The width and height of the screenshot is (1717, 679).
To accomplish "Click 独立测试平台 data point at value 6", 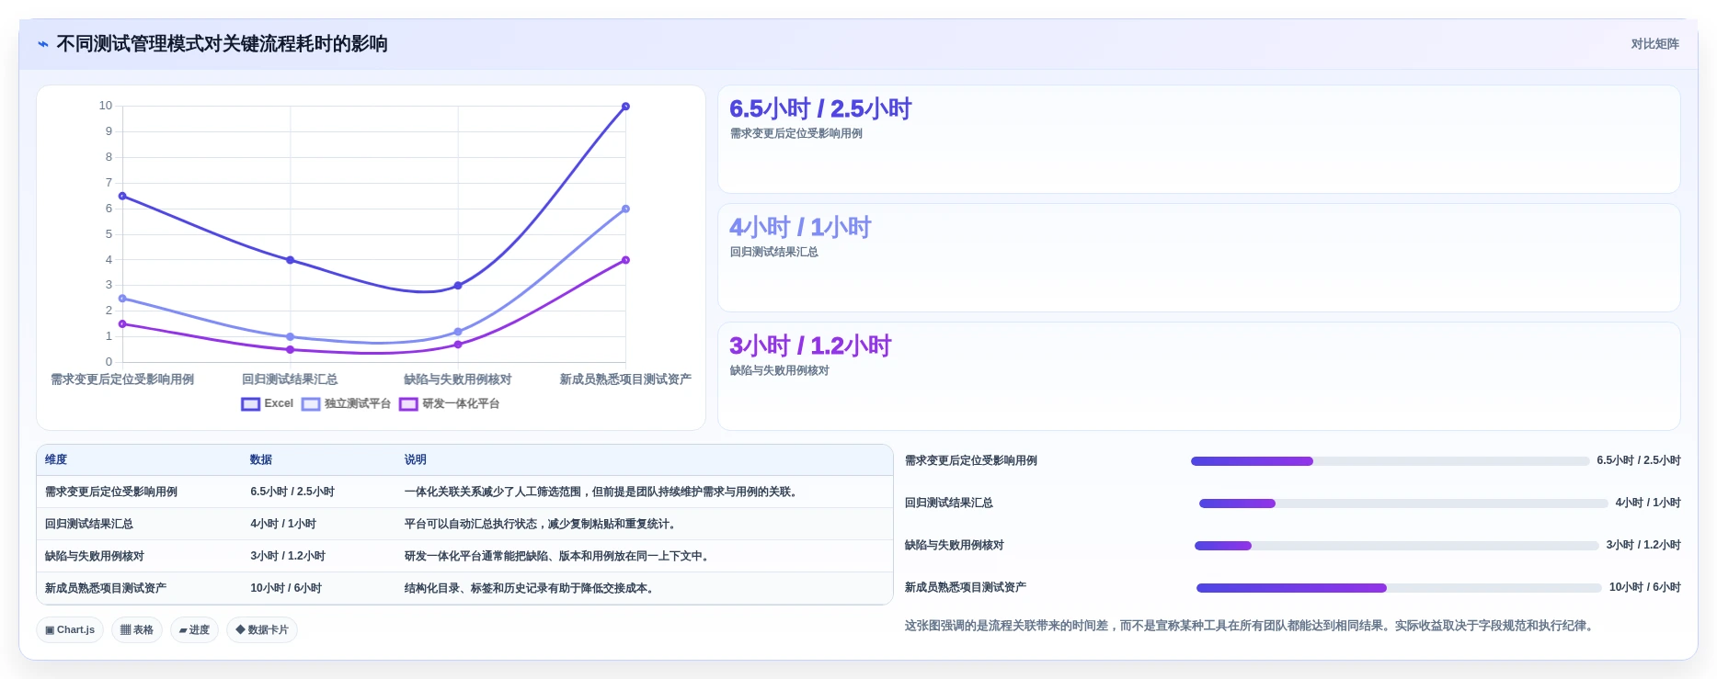I will click(625, 209).
